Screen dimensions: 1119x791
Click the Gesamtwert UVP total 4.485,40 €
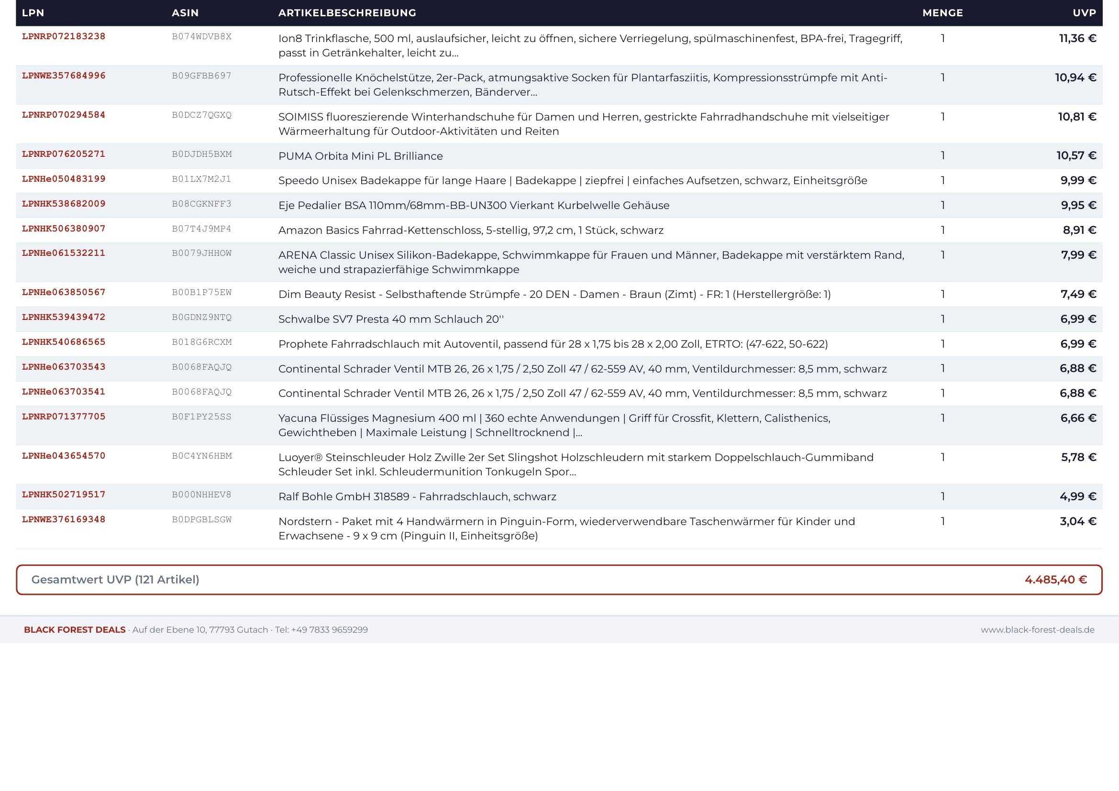[x=1056, y=580]
